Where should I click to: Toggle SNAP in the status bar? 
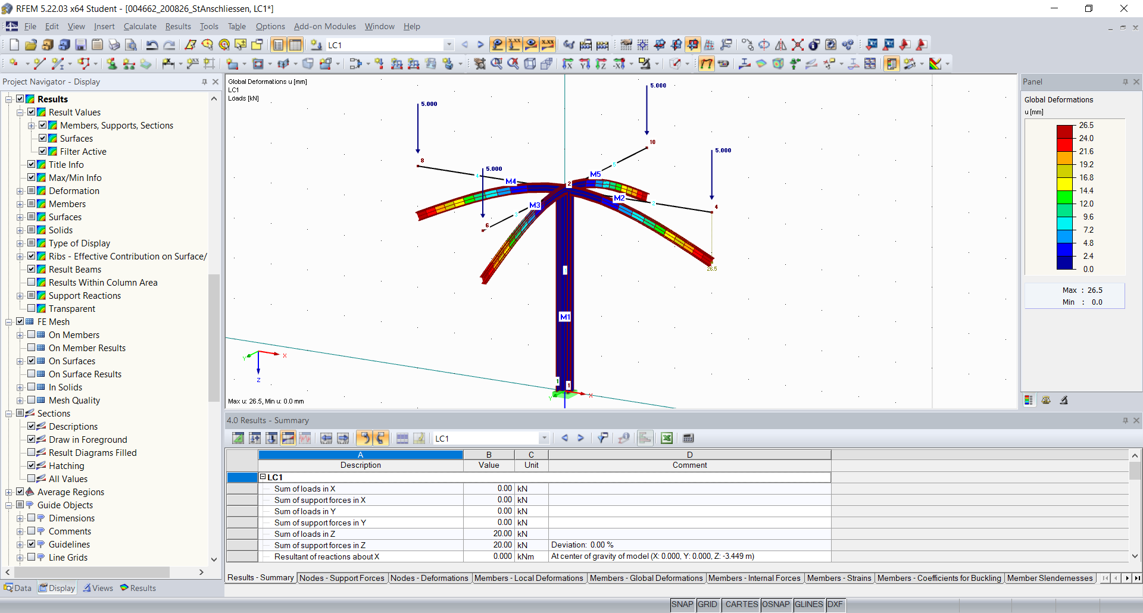682,605
